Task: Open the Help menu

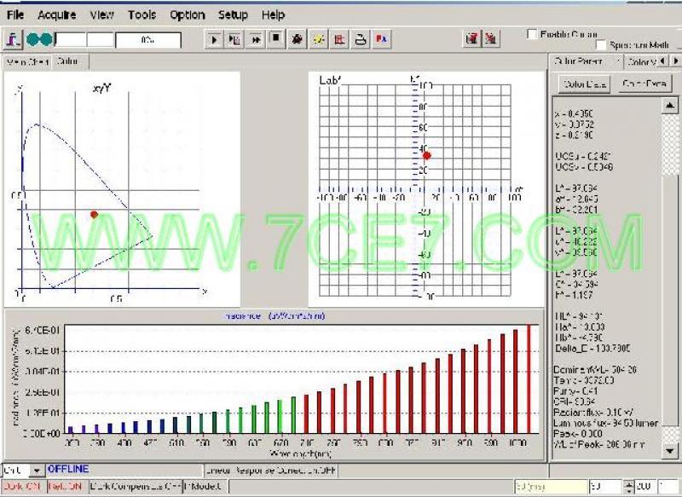Action: pyautogui.click(x=273, y=14)
